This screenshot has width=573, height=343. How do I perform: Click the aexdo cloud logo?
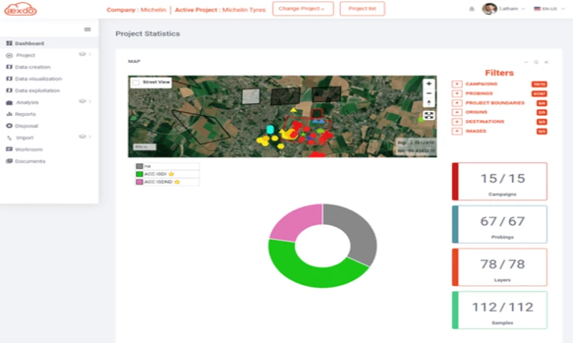point(21,9)
